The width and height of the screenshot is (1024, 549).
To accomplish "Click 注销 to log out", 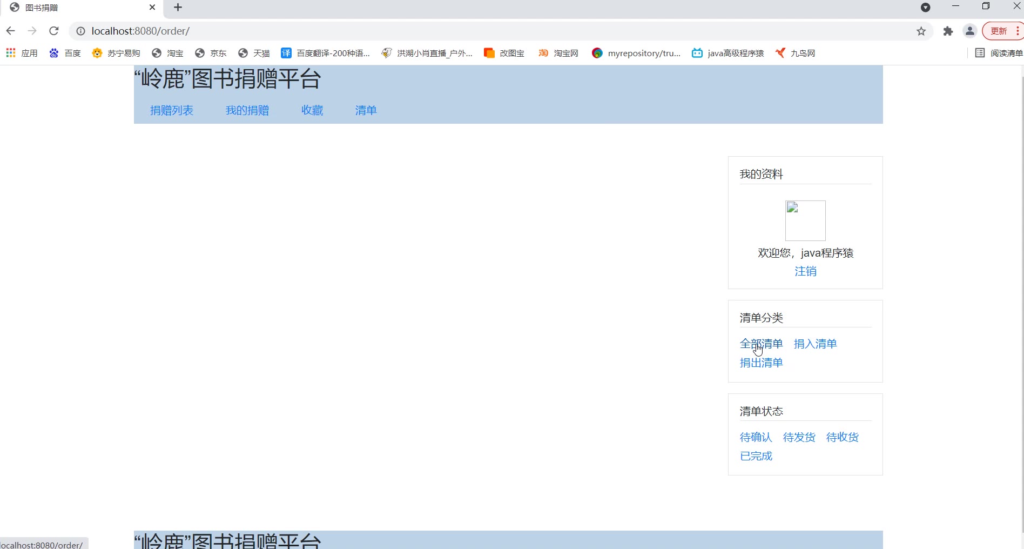I will point(805,271).
